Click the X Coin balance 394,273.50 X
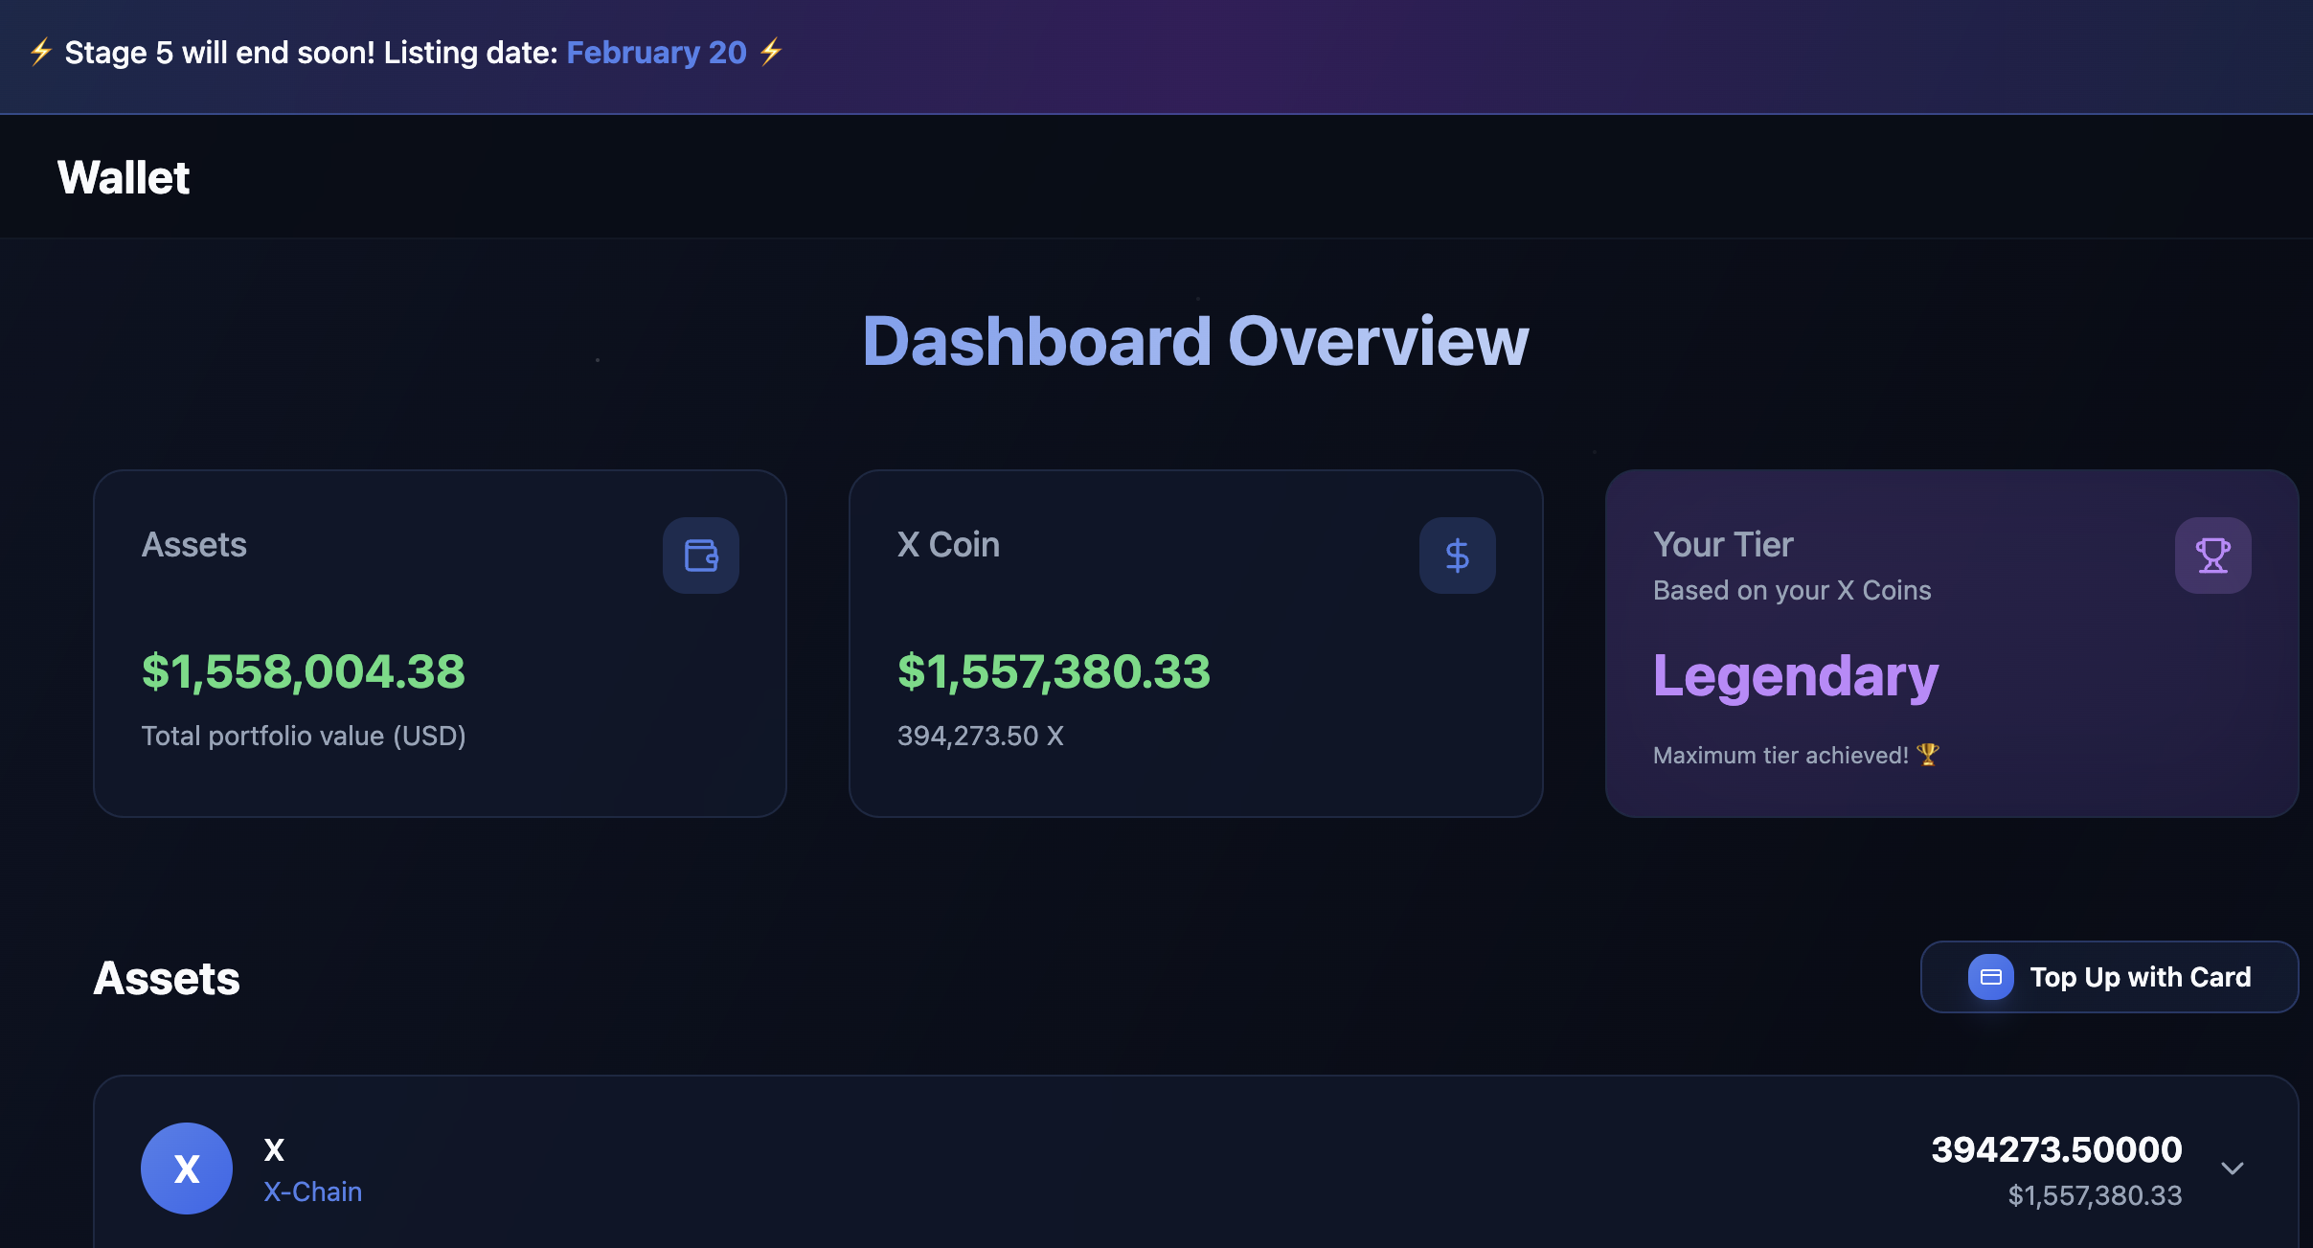This screenshot has width=2313, height=1248. pos(979,736)
